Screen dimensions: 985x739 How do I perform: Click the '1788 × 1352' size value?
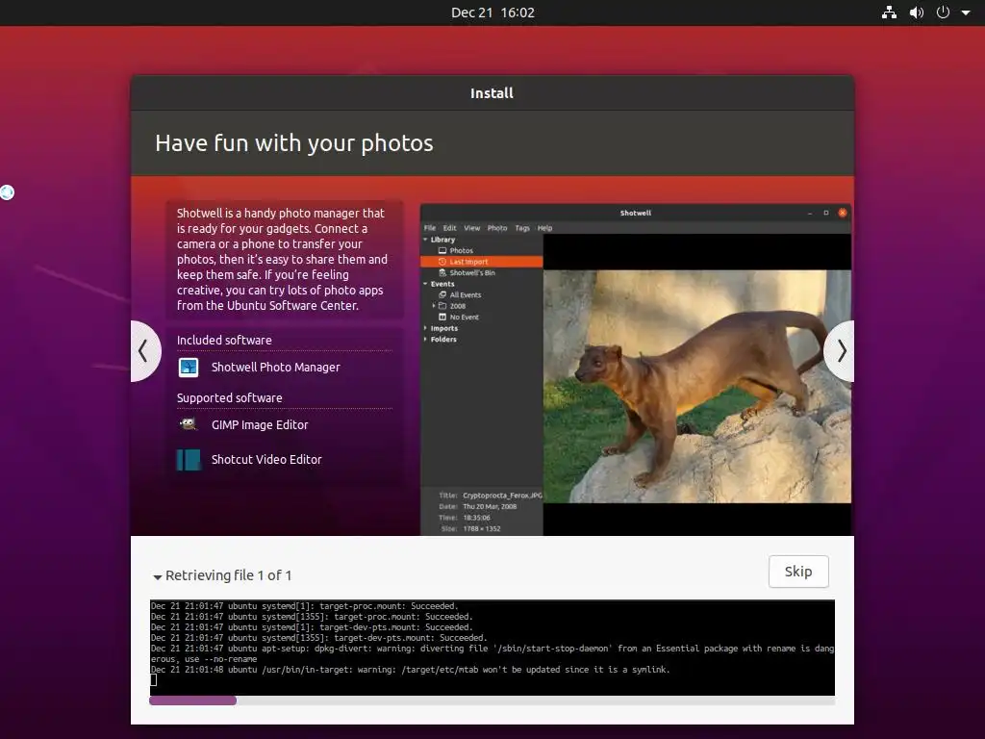[482, 529]
